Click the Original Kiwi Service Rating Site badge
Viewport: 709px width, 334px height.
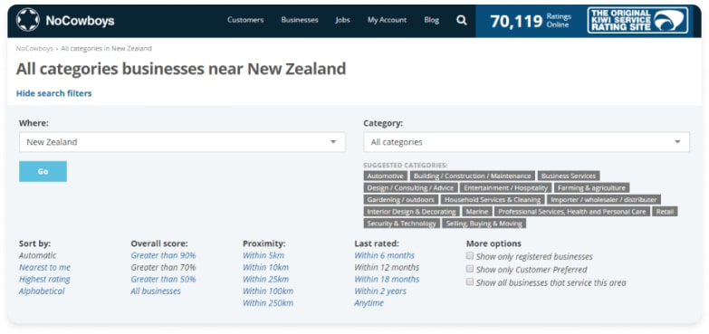coord(637,20)
